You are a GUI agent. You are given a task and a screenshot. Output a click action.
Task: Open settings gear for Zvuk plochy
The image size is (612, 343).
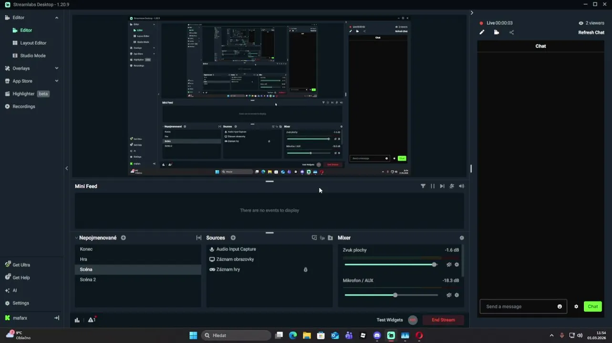tap(456, 264)
